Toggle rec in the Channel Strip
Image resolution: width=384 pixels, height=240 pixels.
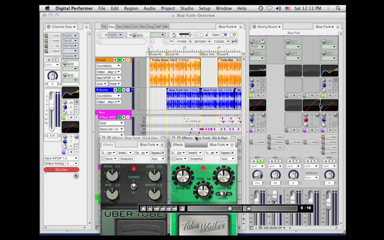pos(52,46)
